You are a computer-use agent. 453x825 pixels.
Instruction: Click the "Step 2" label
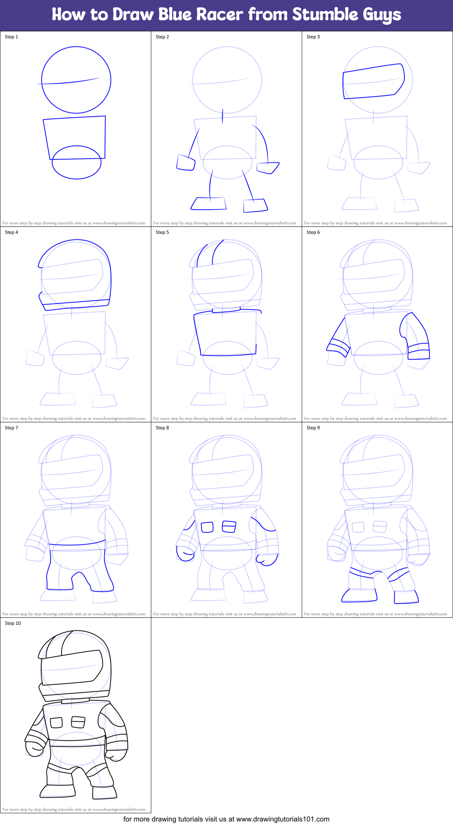[162, 37]
